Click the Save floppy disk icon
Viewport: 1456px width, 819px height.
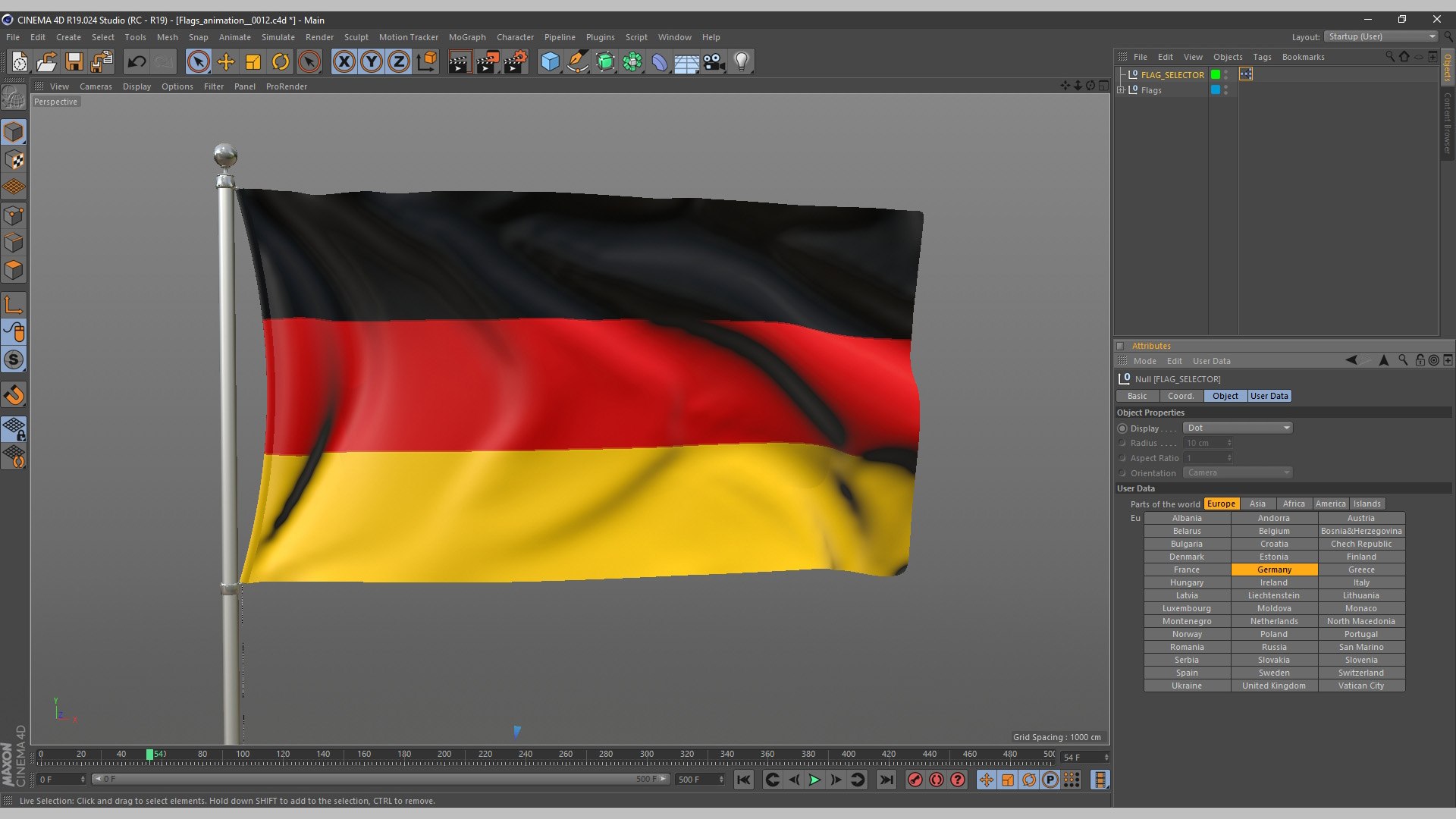coord(74,61)
